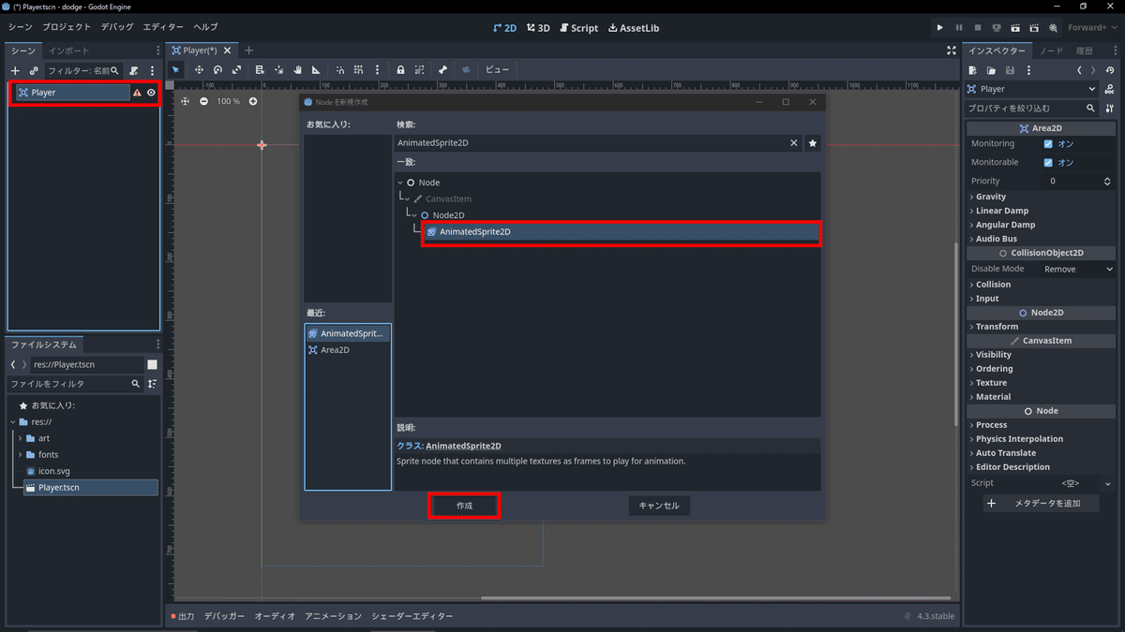Screen dimensions: 1125x632
Task: Open the Forward+ renderer dropdown
Action: point(1093,28)
